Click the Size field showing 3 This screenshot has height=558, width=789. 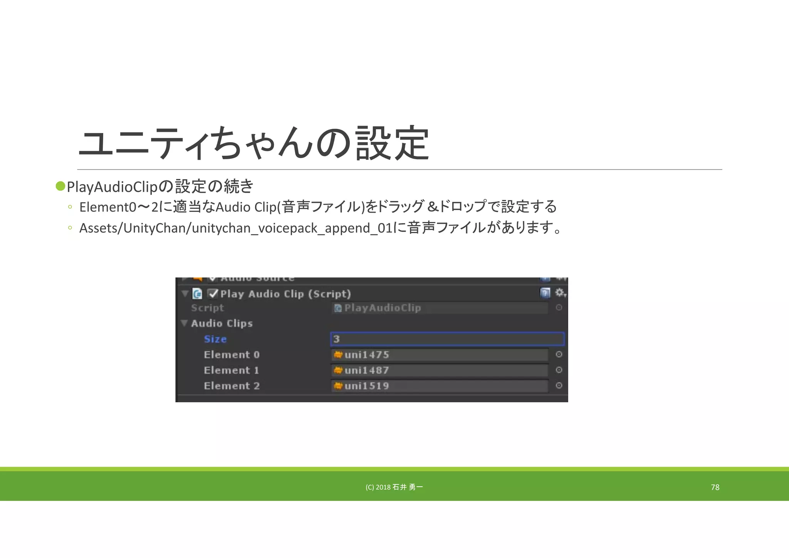click(x=447, y=339)
